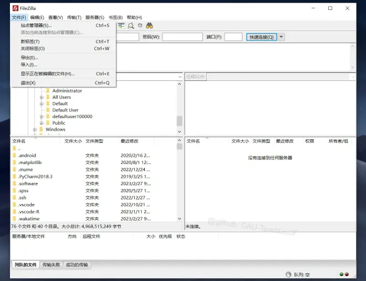Click the parent directory ".." folder icon
The width and height of the screenshot is (366, 281).
click(14, 149)
